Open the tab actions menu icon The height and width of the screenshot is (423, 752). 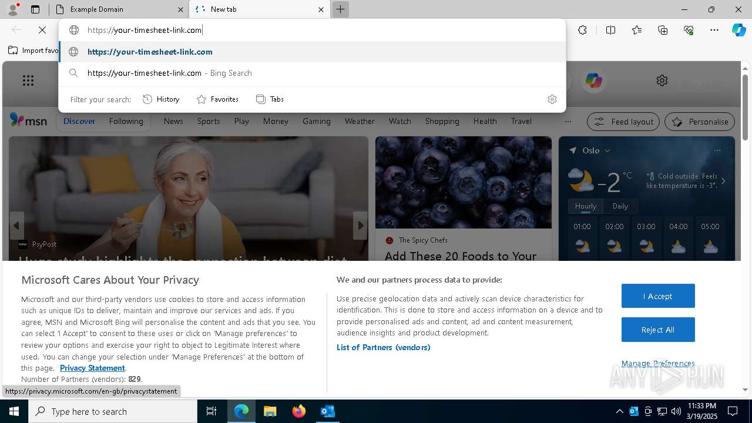[35, 9]
